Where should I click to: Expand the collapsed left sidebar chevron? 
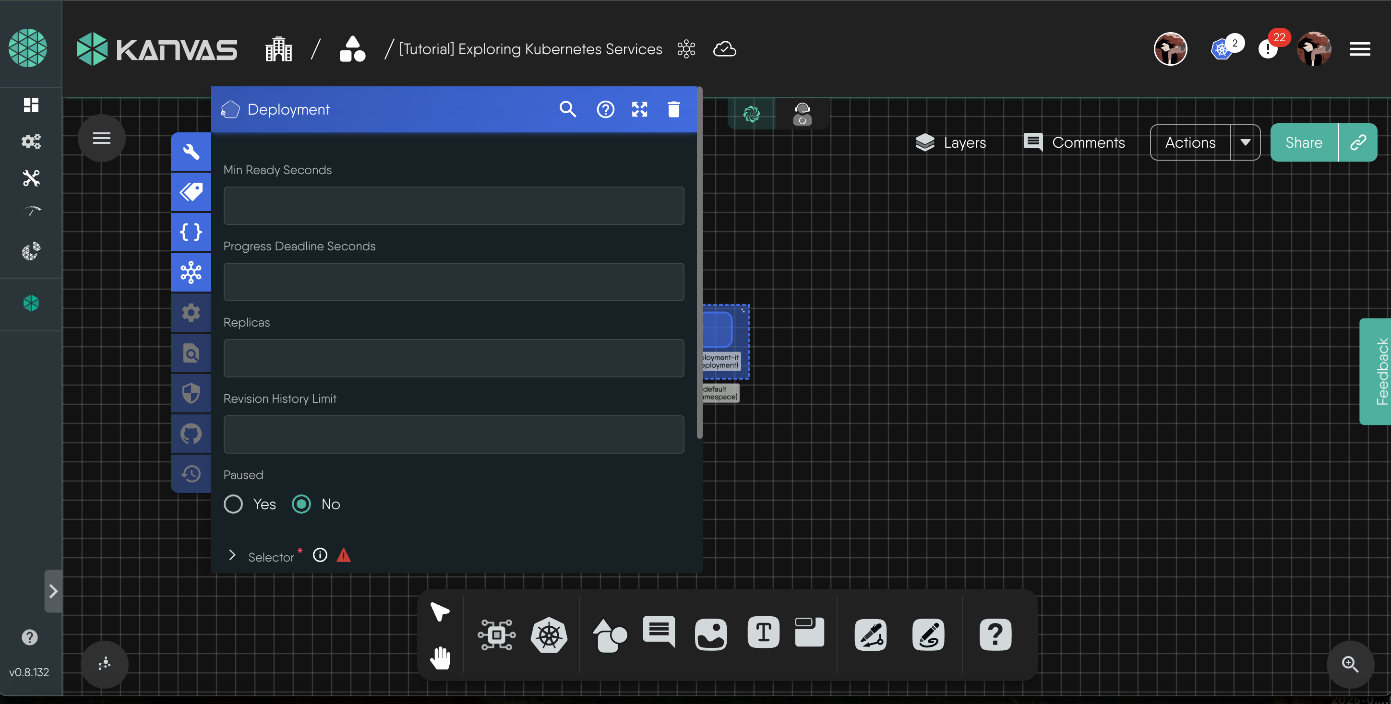(53, 591)
